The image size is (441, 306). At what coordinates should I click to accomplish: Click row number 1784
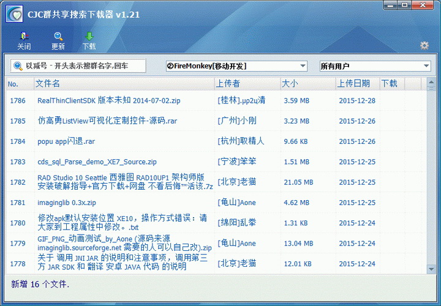18,141
